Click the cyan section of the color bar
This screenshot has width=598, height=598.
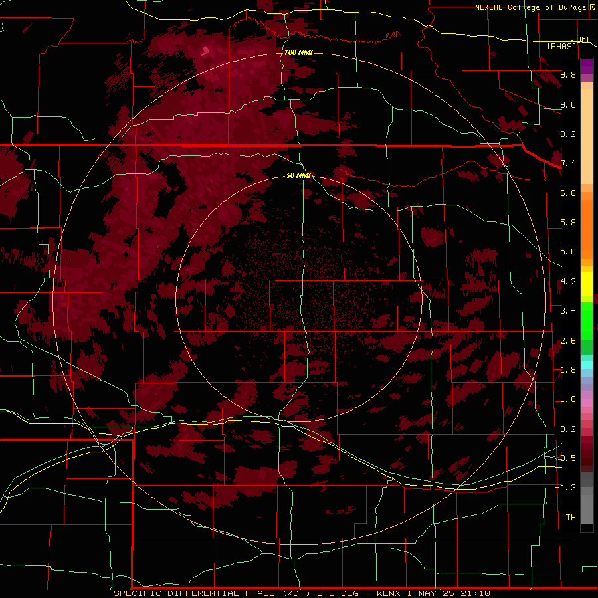click(x=587, y=365)
